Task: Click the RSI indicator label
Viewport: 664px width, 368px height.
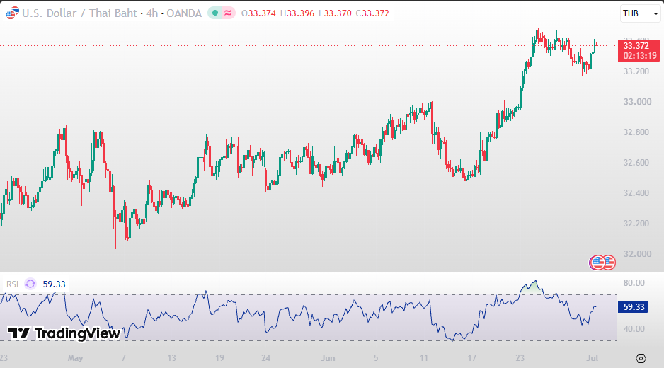Action: coord(12,284)
